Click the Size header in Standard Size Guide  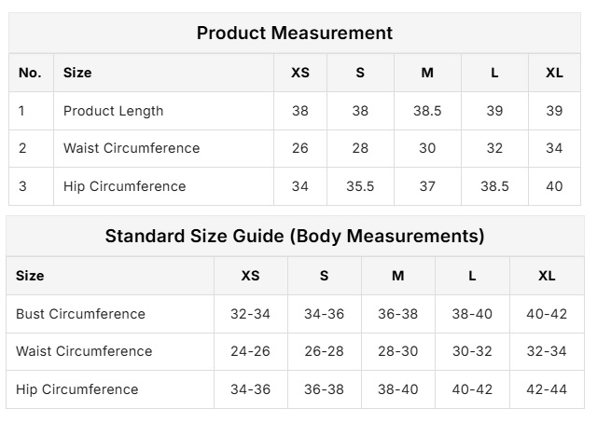click(30, 276)
